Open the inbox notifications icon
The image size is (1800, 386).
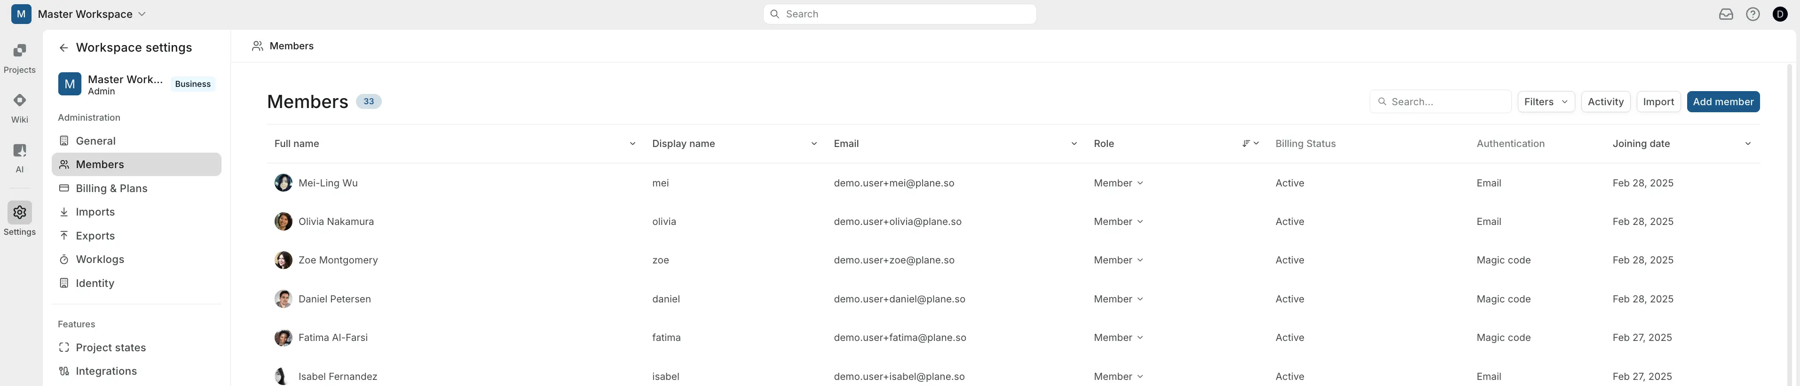(1725, 14)
